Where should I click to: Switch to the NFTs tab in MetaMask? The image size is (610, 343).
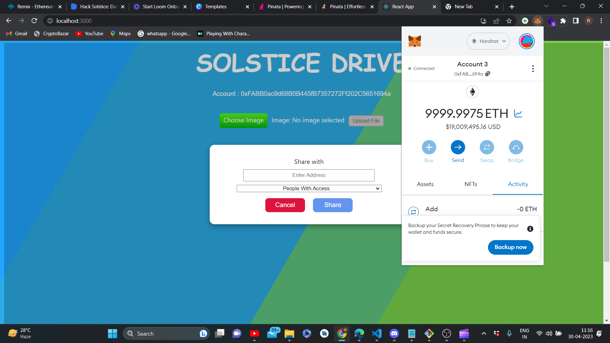(471, 184)
